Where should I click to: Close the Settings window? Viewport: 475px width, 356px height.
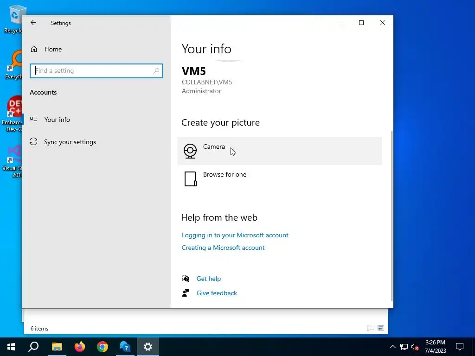pos(383,23)
